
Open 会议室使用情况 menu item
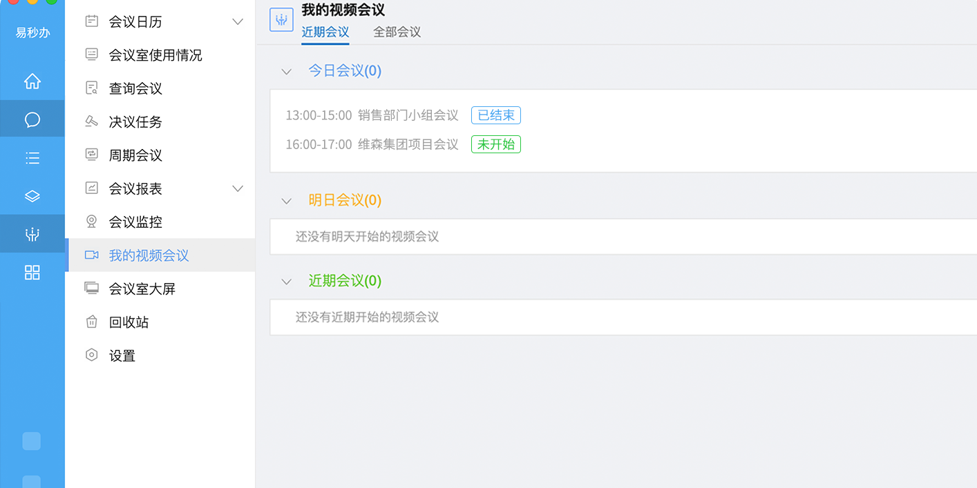[155, 55]
